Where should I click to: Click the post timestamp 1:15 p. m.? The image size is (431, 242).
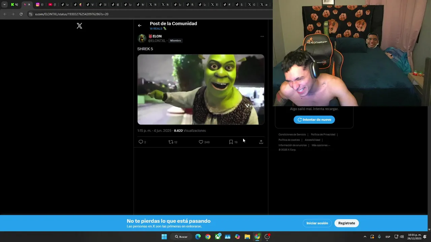(154, 131)
